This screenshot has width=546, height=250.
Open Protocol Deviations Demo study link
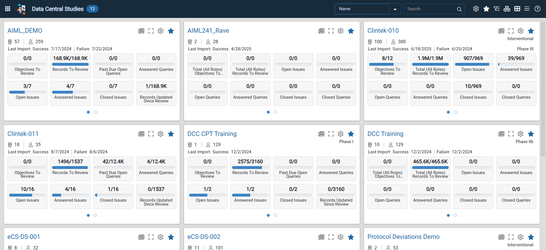403,237
